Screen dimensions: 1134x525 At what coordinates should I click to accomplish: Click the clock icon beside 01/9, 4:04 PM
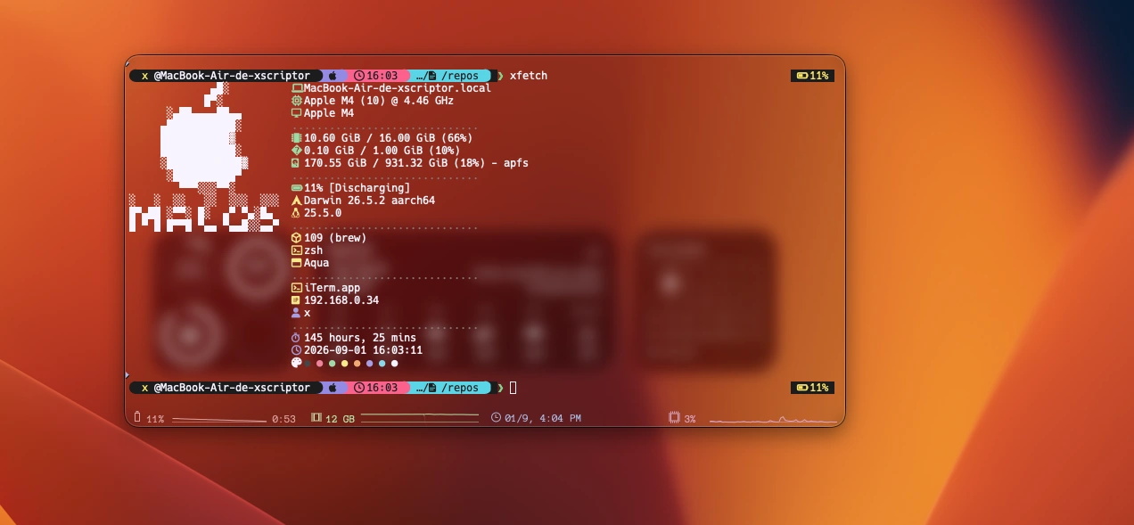coord(496,418)
